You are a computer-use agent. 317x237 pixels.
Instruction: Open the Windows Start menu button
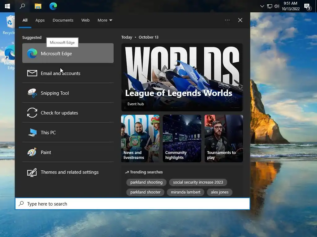7,6
